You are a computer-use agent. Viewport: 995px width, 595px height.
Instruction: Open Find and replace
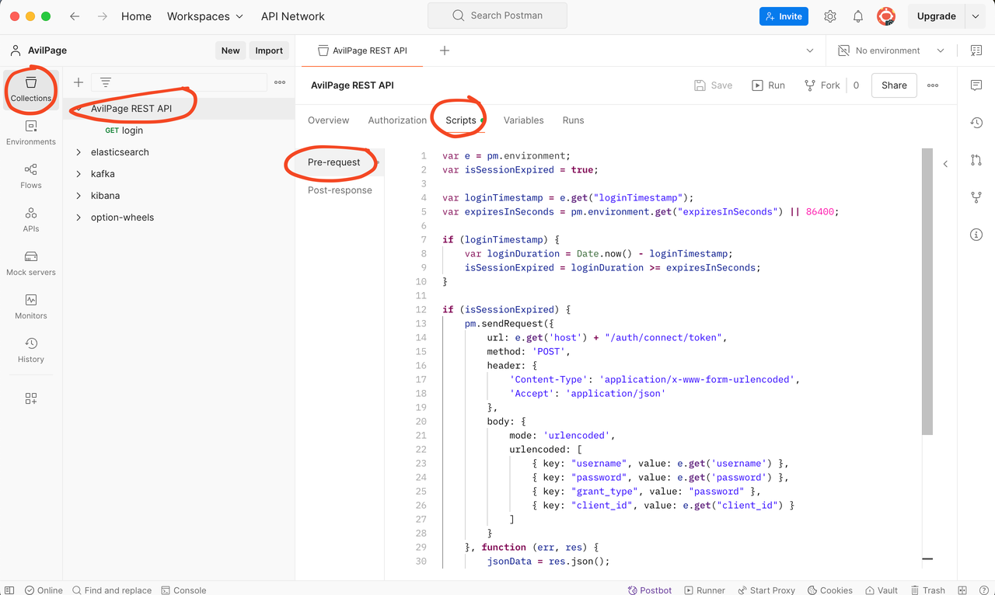click(112, 590)
